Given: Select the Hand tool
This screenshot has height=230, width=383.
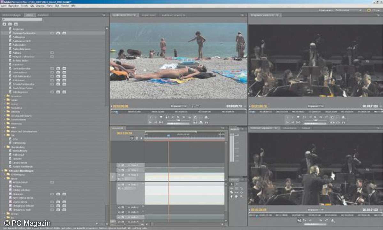Looking at the screenshot, I should click(236, 197).
